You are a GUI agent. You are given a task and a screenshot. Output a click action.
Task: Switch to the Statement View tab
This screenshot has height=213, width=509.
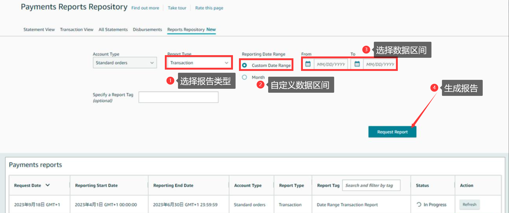39,29
